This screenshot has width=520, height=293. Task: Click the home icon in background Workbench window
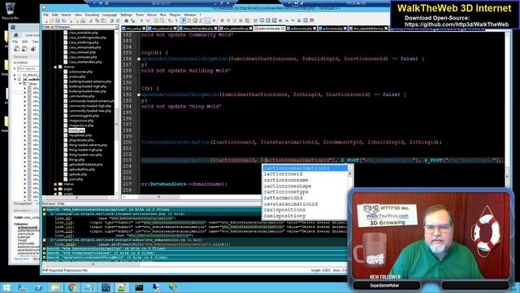(15, 35)
